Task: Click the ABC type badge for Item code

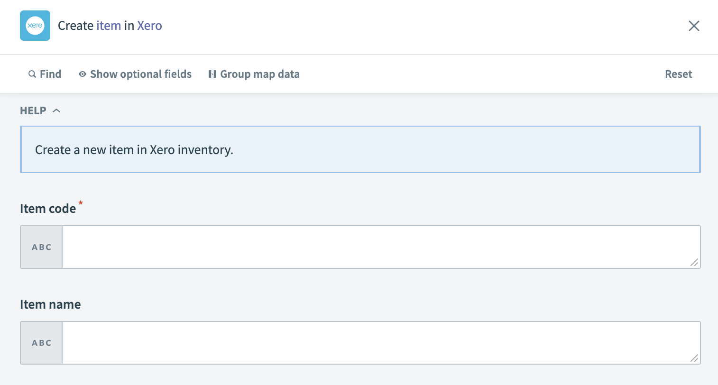Action: point(42,247)
